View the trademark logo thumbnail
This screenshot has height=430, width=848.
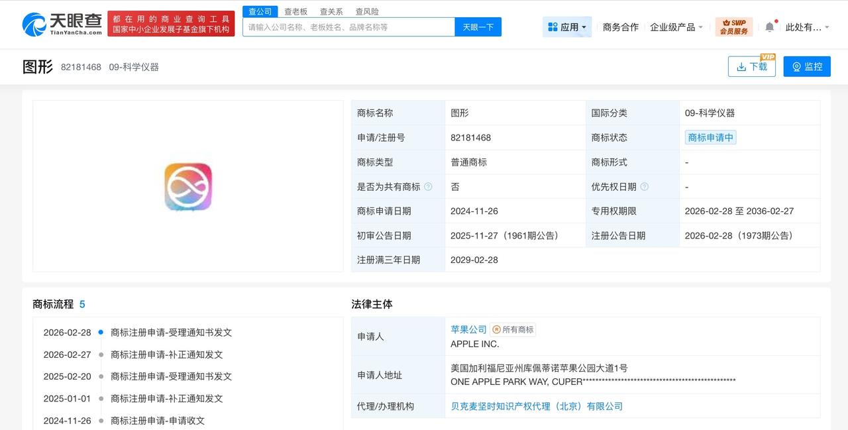click(x=187, y=186)
